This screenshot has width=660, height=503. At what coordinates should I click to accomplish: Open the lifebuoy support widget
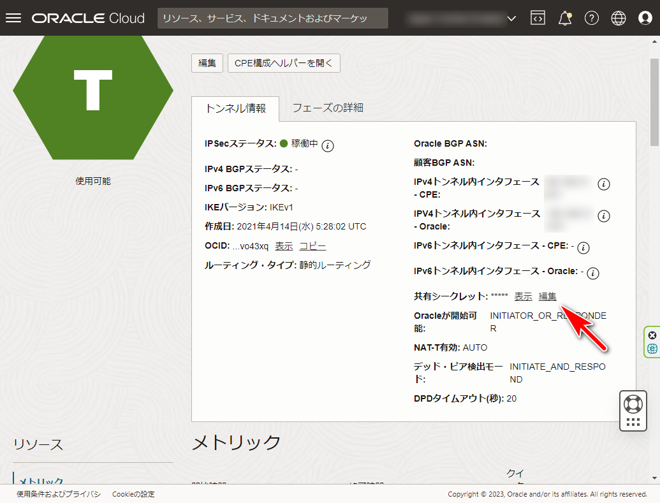click(x=633, y=404)
